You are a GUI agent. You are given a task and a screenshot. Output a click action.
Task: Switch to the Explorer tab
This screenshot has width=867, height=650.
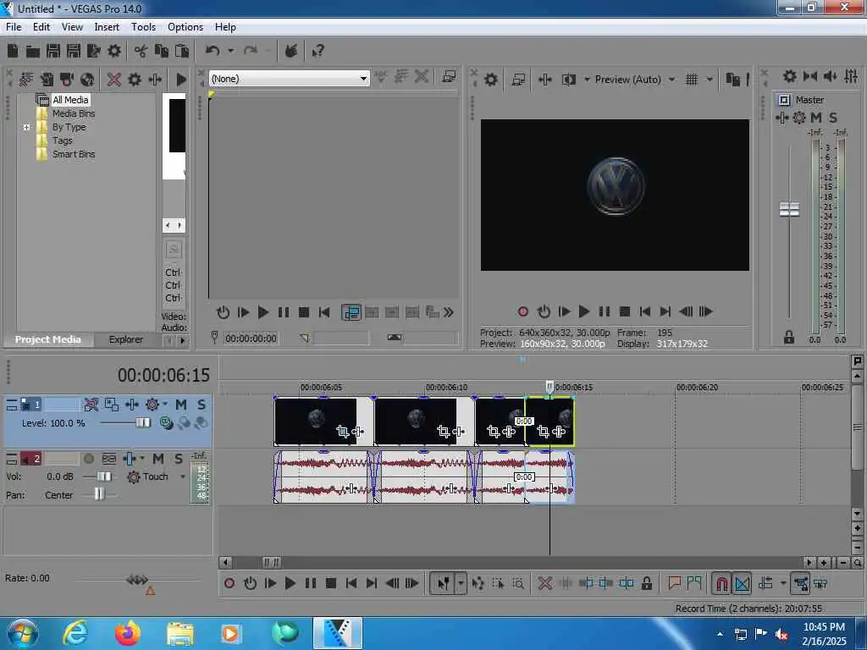point(125,339)
